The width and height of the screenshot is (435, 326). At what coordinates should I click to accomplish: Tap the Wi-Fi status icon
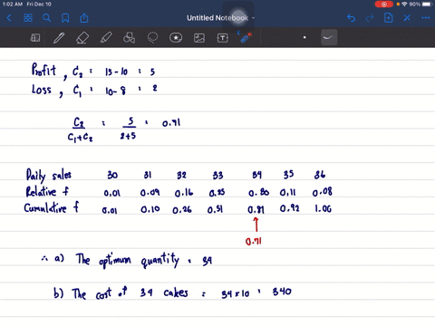(x=404, y=5)
